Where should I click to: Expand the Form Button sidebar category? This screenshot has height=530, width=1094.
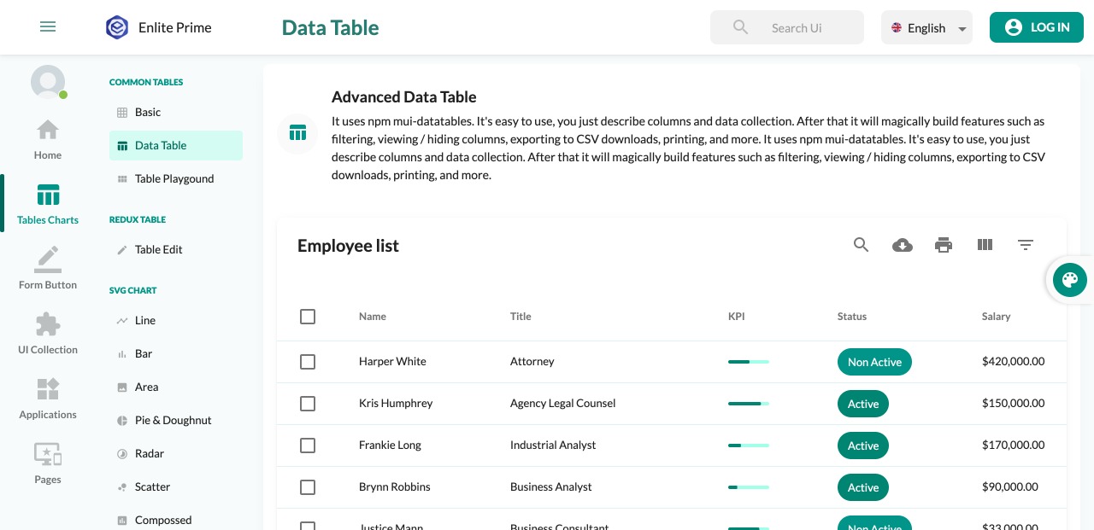tap(48, 269)
